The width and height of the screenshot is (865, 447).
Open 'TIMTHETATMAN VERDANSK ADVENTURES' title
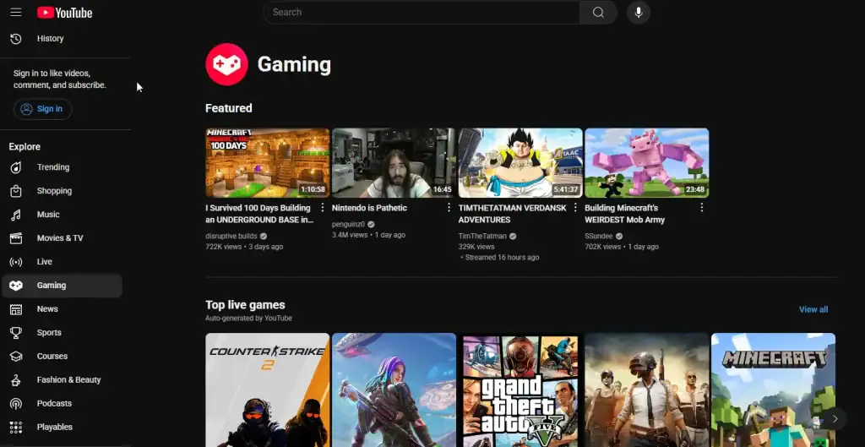coord(513,214)
